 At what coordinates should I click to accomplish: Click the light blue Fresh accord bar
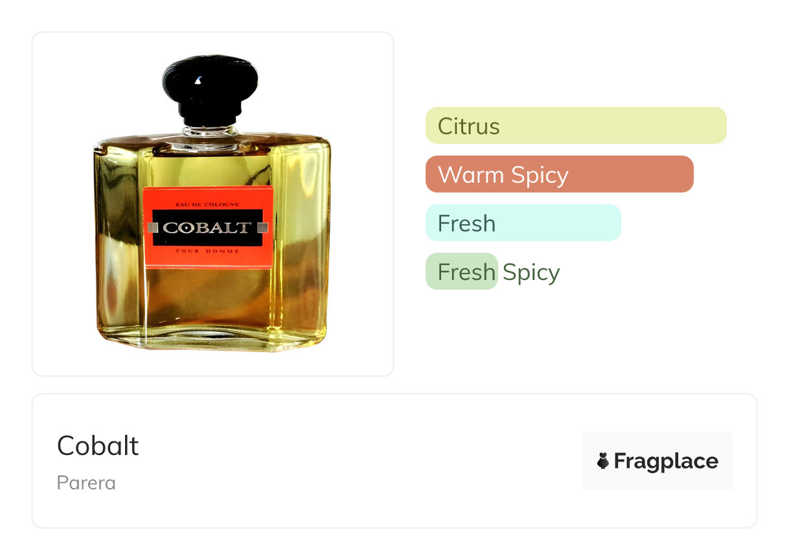click(x=523, y=222)
